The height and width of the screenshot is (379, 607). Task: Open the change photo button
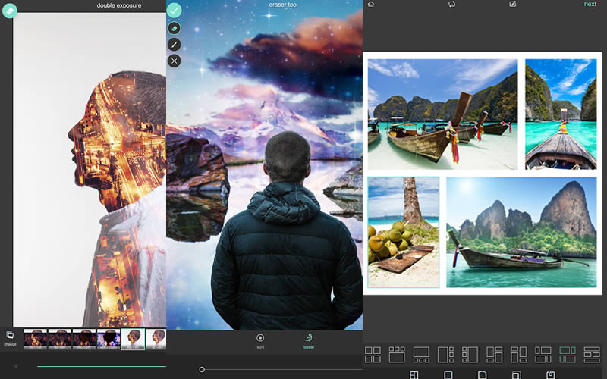point(10,337)
